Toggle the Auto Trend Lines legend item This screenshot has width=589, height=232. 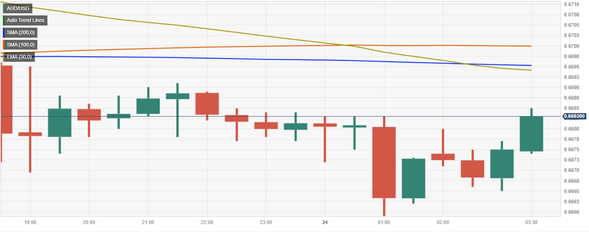[25, 20]
